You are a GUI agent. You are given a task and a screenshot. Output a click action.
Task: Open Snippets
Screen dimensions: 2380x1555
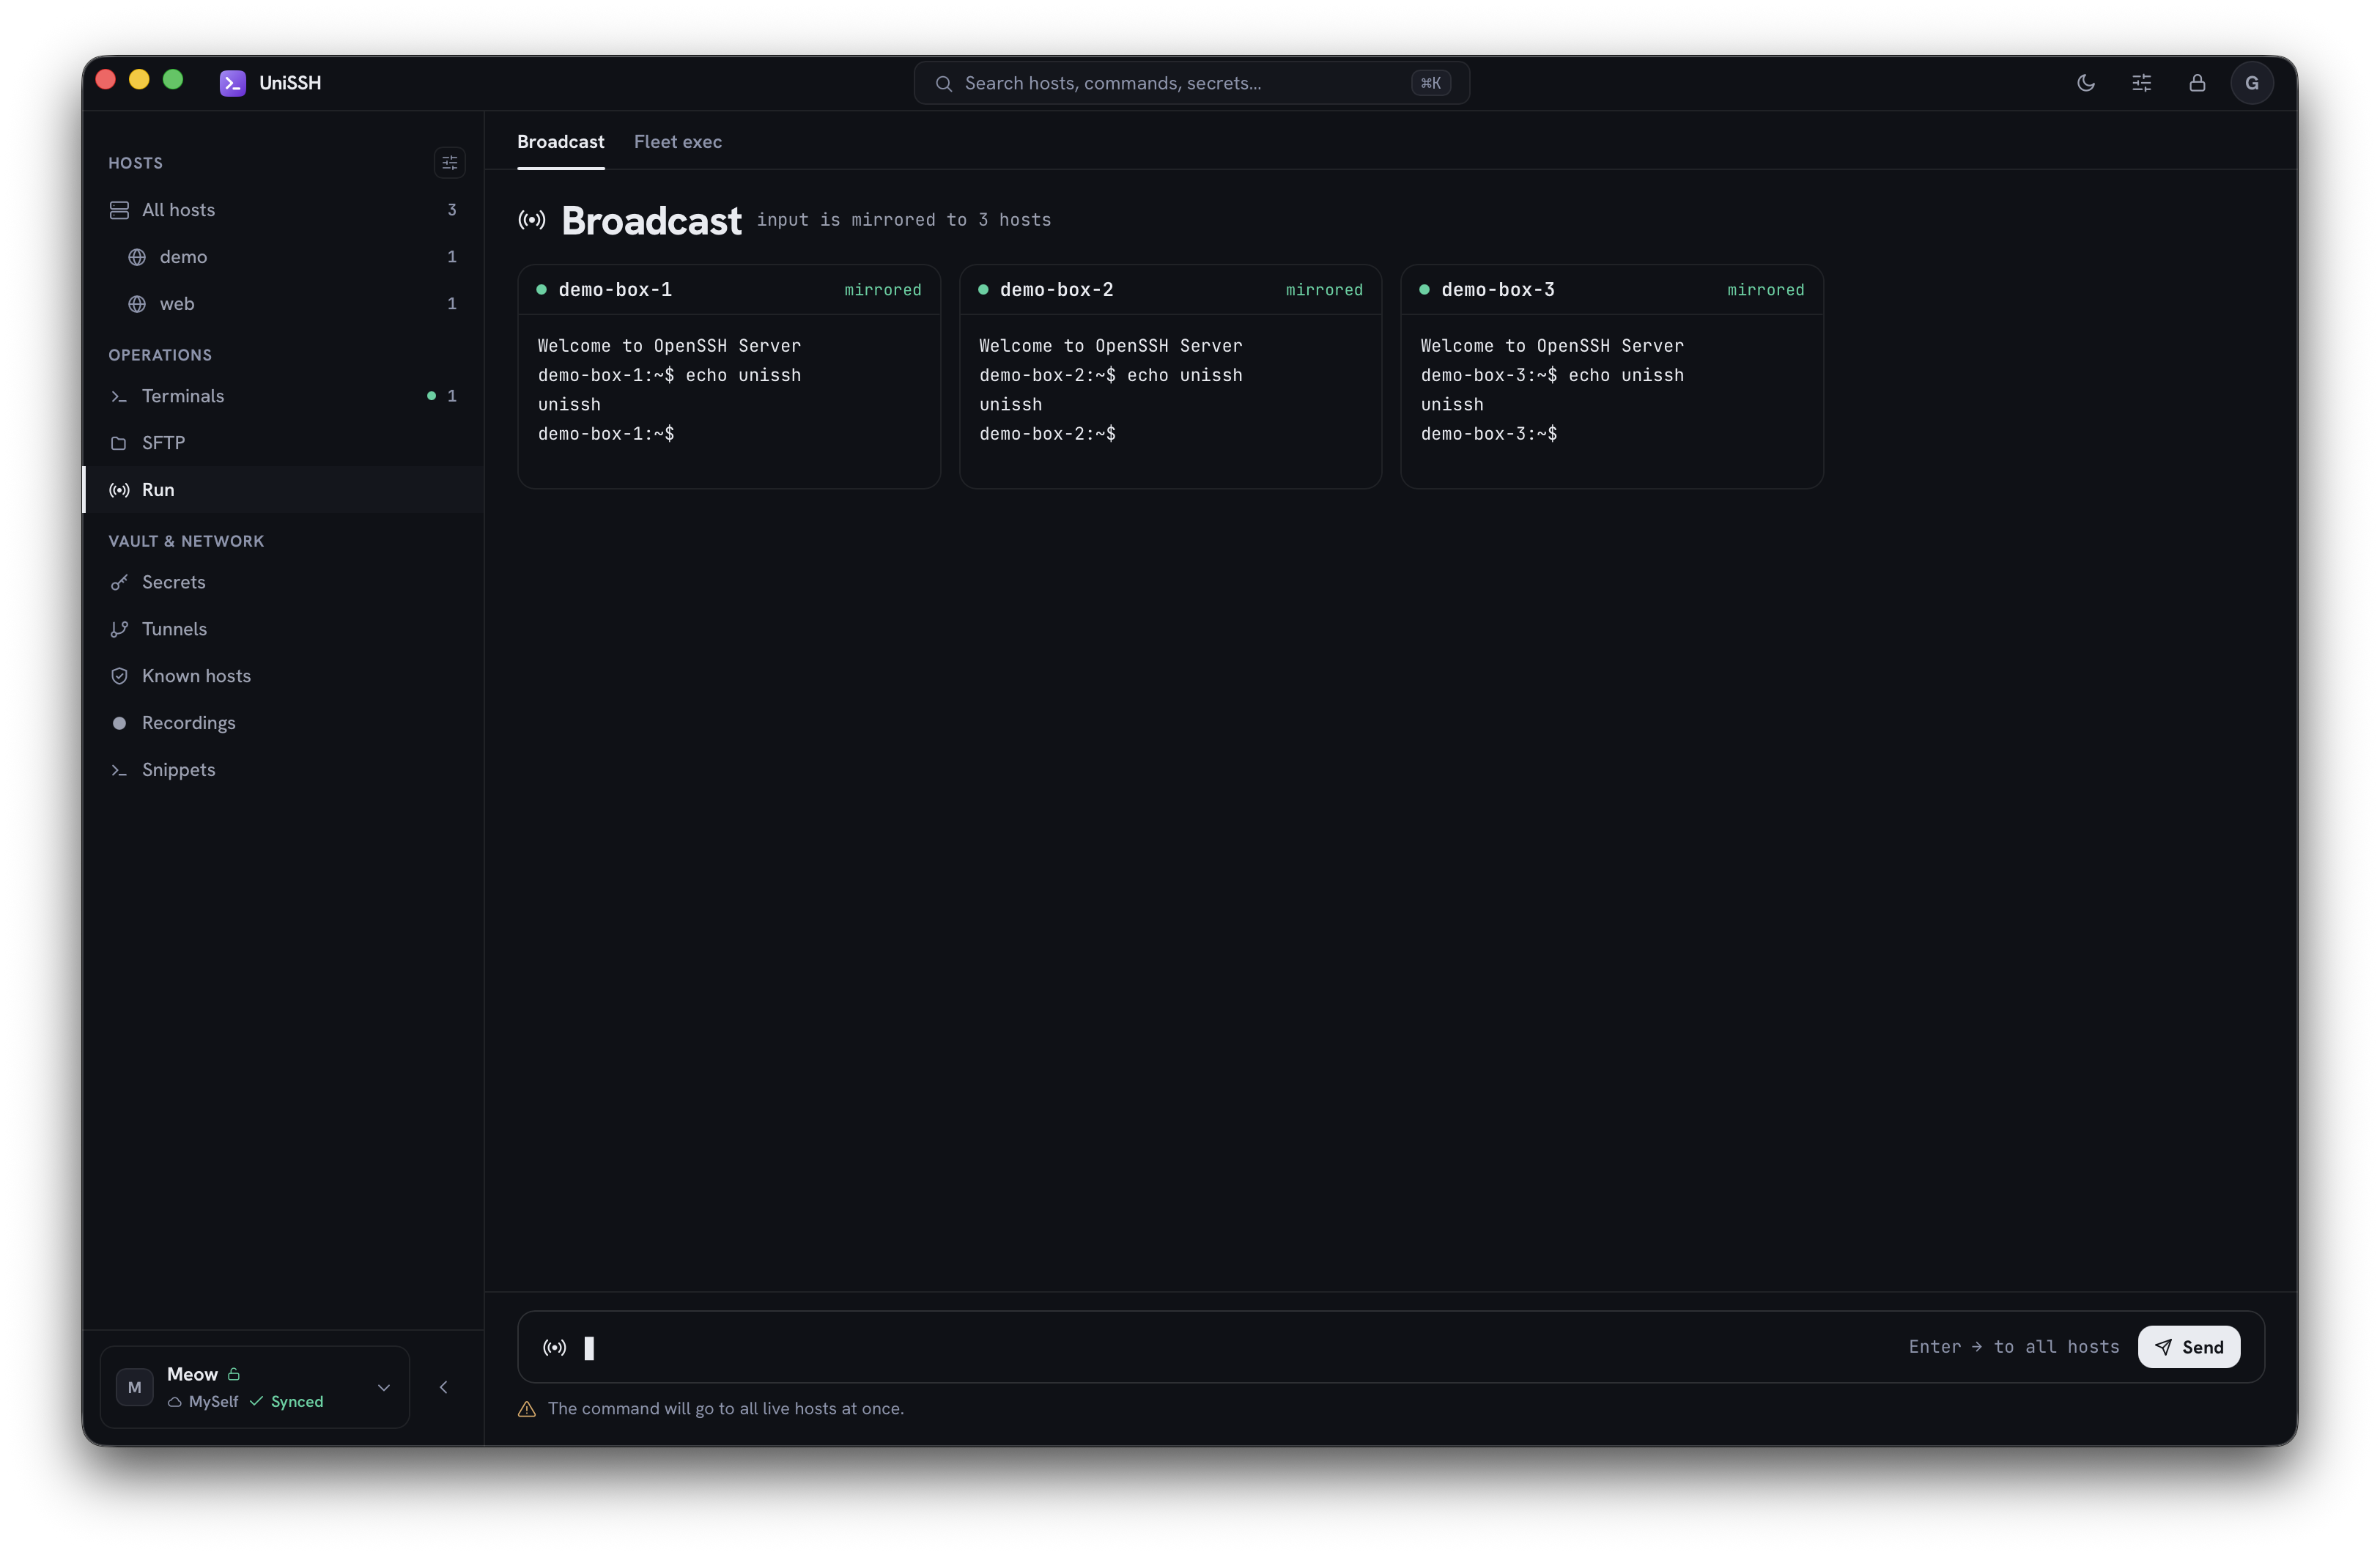[x=283, y=770]
